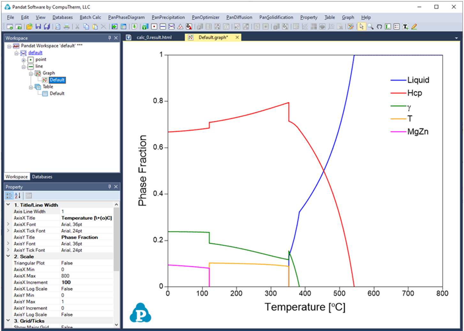464x331 pixels.
Task: Click the point calculation toolbar icon
Action: tap(154, 27)
